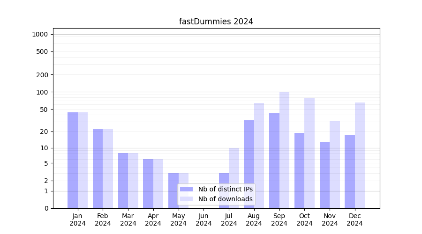Select the 'Nb of distinct IPs' legend label
Screen dimensions: 422x234
pyautogui.click(x=225, y=189)
